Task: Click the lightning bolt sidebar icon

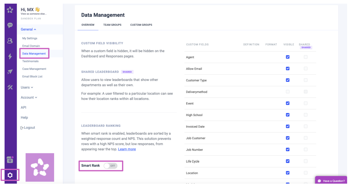Action: tap(10, 56)
